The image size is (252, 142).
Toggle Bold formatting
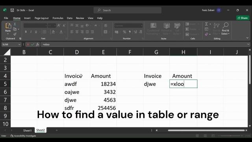26,32
